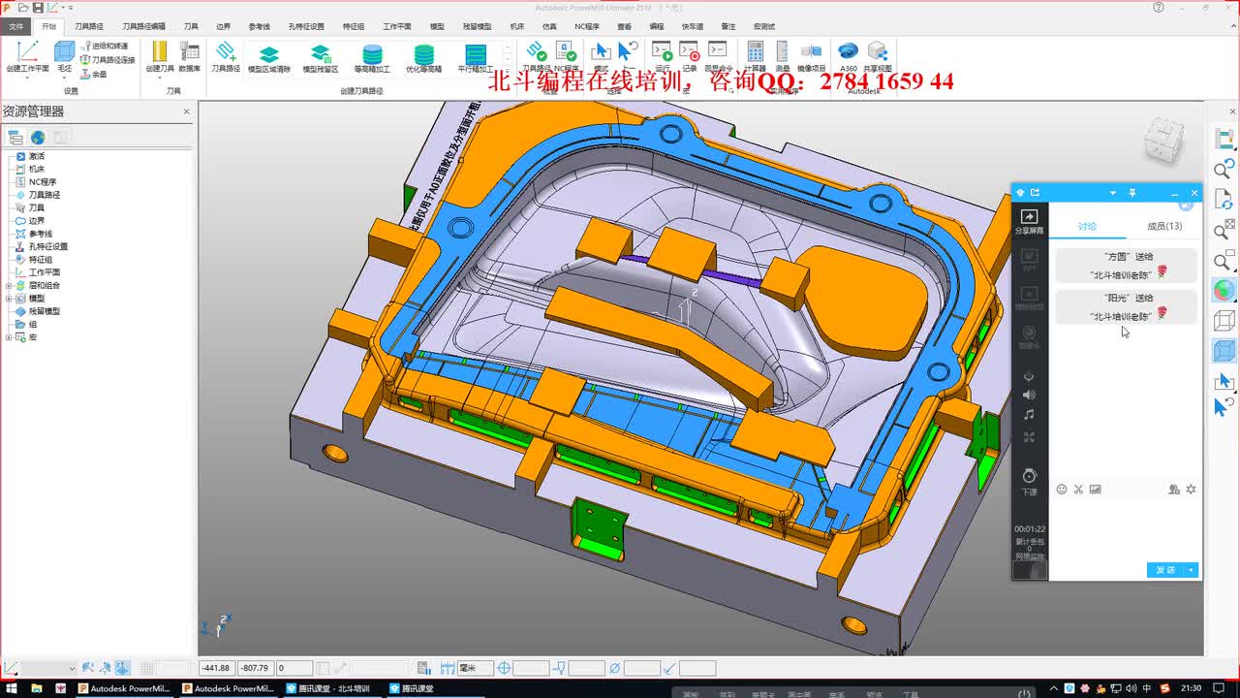Click the 记录 record macro icon
Viewport: 1240px width, 698px height.
point(690,52)
